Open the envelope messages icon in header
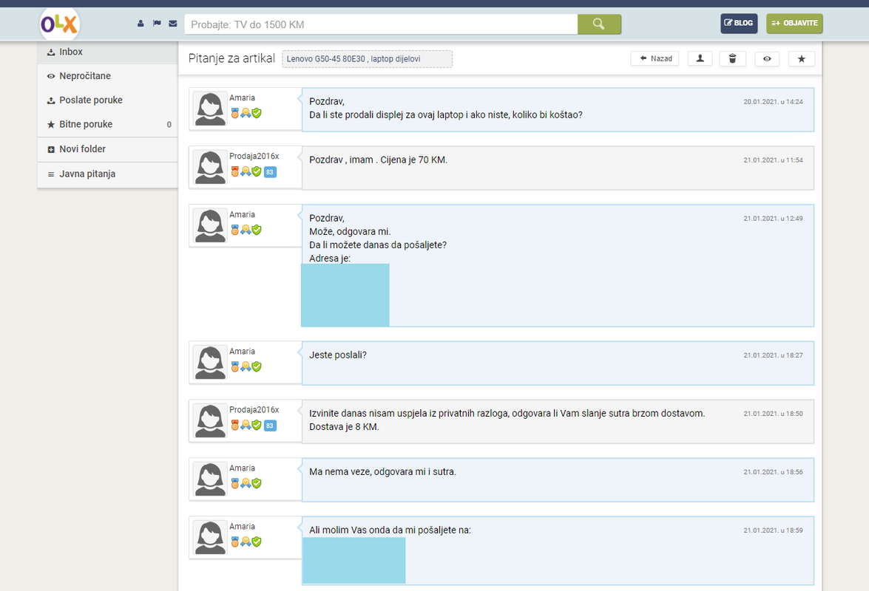The width and height of the screenshot is (869, 591). (173, 24)
